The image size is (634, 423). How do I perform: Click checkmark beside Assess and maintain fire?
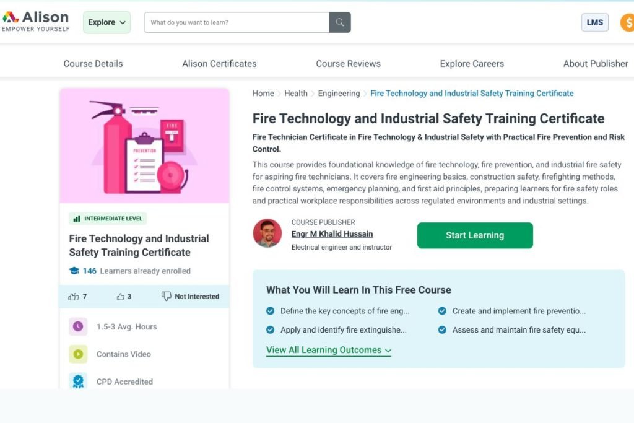click(x=442, y=329)
